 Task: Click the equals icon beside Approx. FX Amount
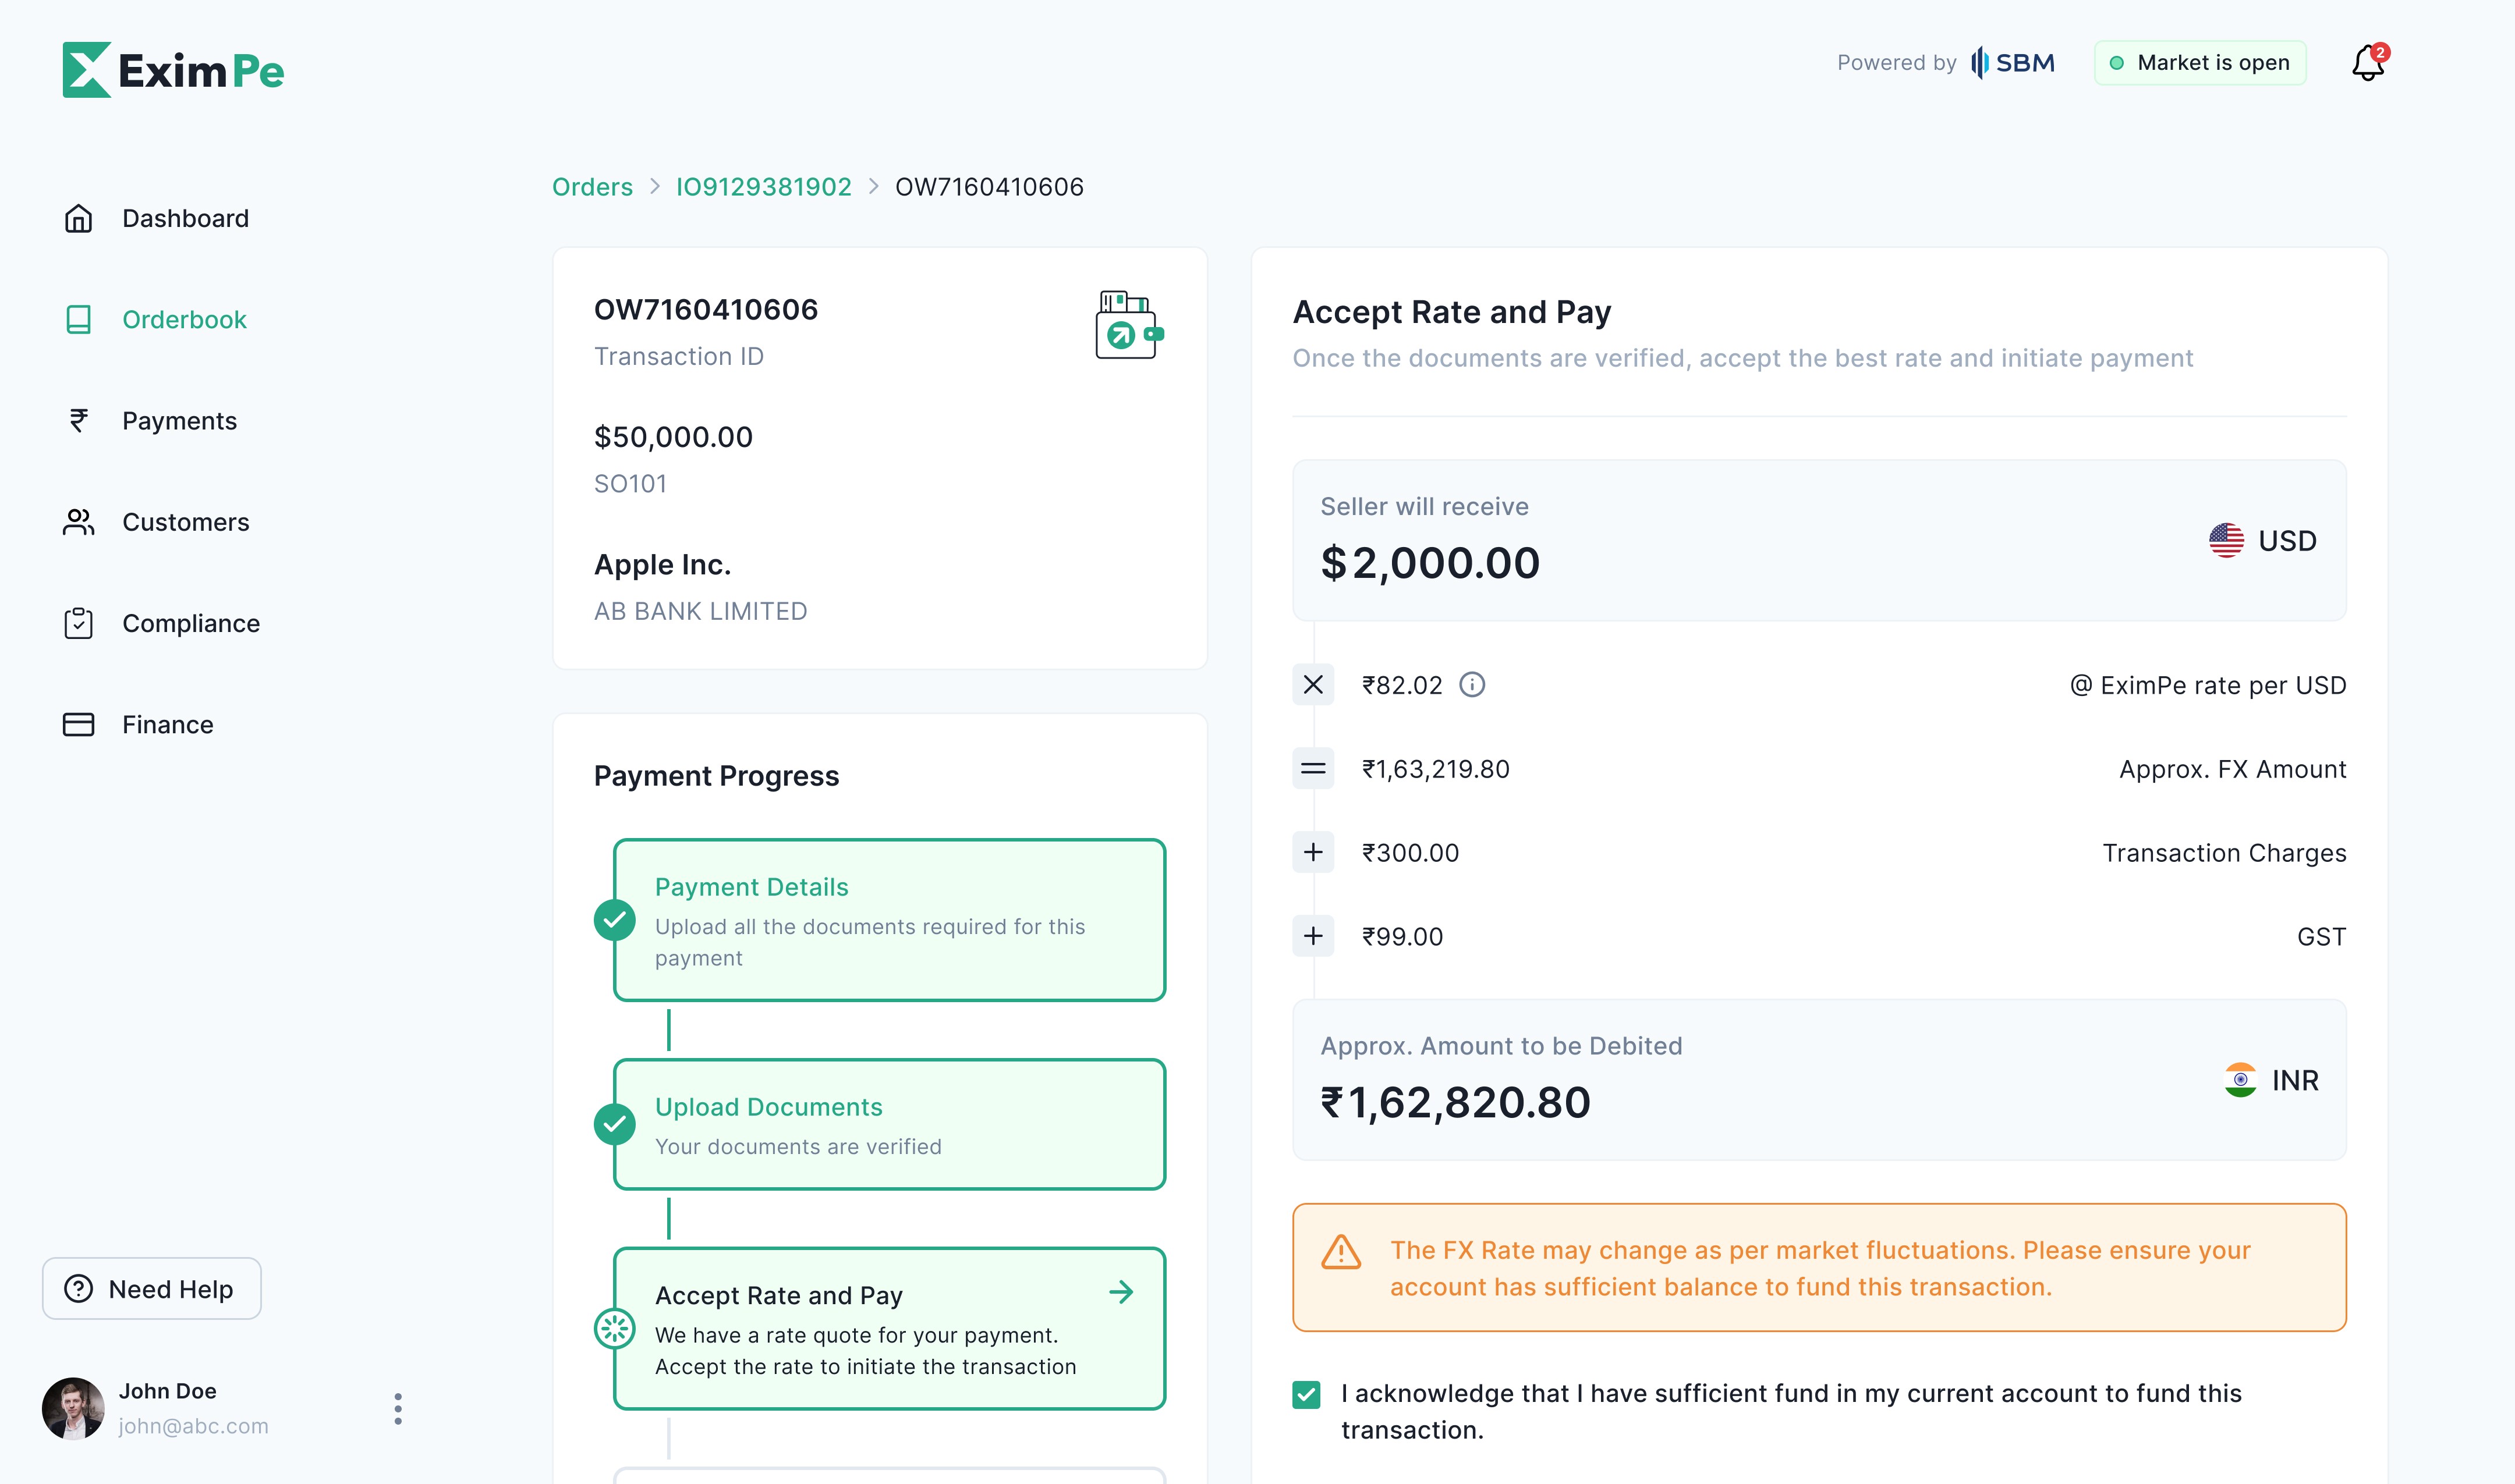[1313, 768]
